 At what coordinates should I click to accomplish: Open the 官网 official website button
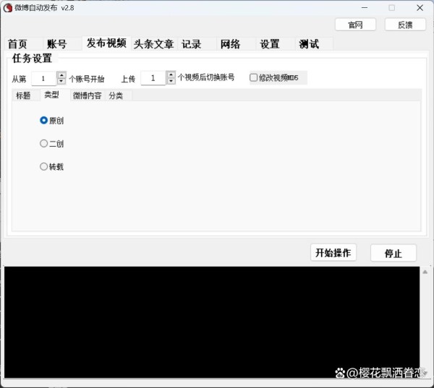point(355,25)
